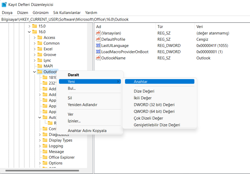250x174 pixels.
Task: Click the tree pane horizontal scrollbar
Action: [x=42, y=171]
